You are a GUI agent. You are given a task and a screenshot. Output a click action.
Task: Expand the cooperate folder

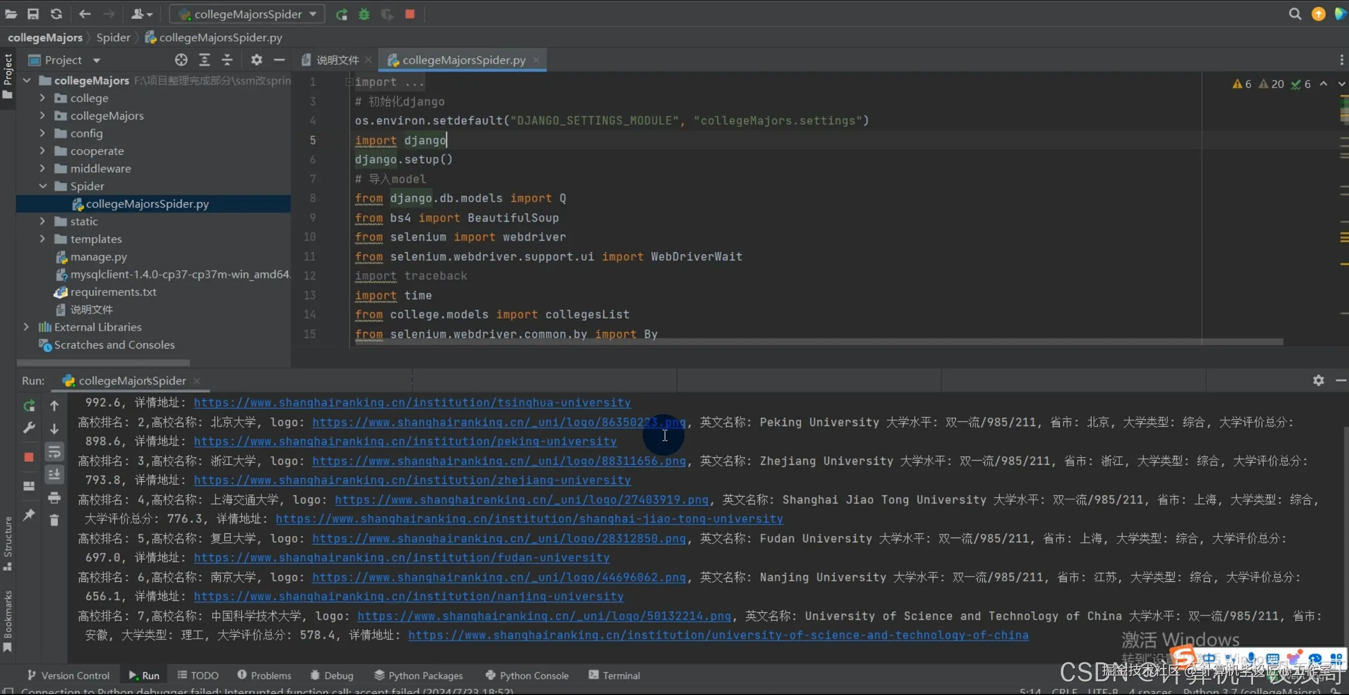[43, 151]
